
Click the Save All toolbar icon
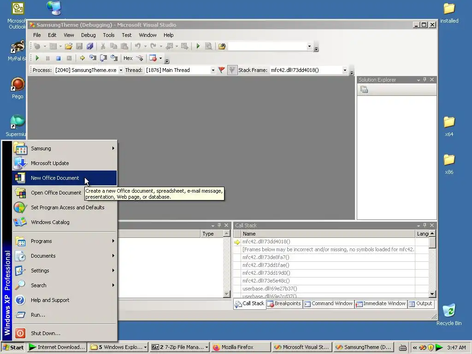(90, 46)
